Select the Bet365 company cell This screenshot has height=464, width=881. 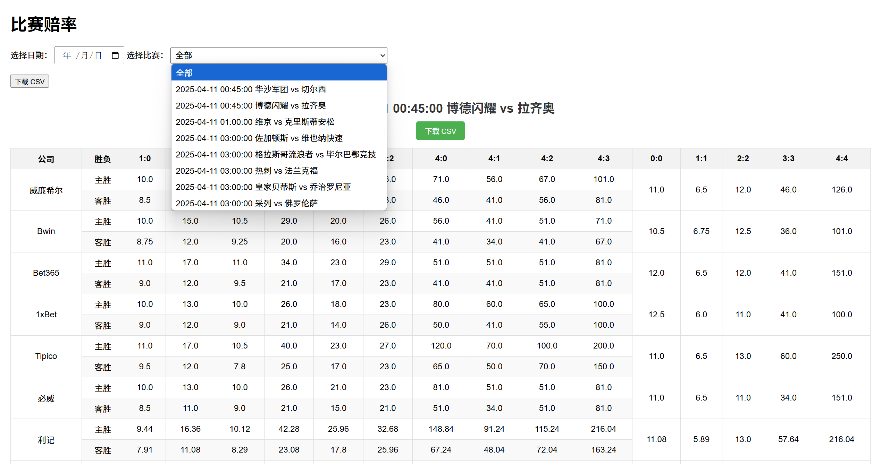pyautogui.click(x=46, y=273)
